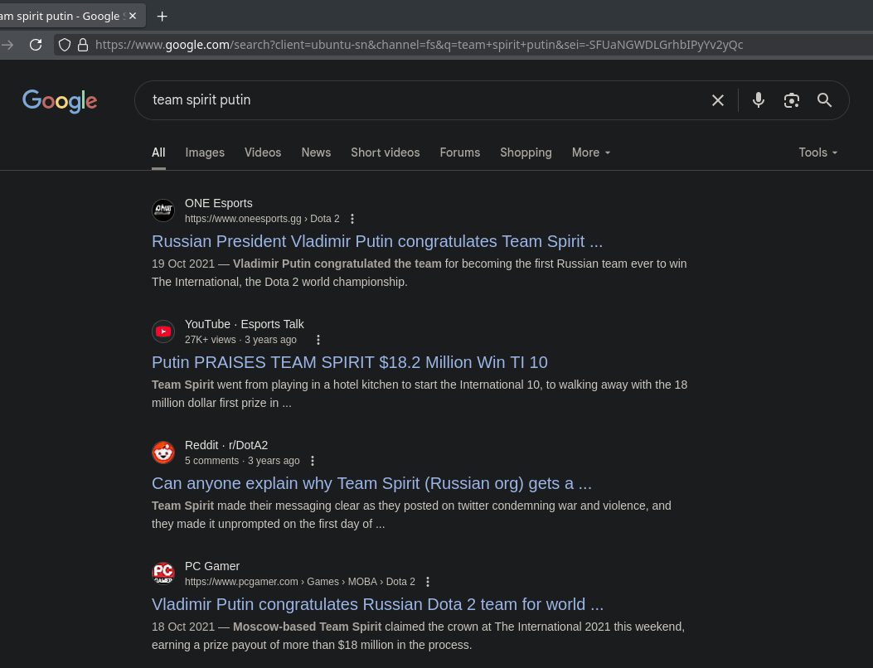Click the 'ONE Esports' source name
The height and width of the screenshot is (668, 873).
219,203
